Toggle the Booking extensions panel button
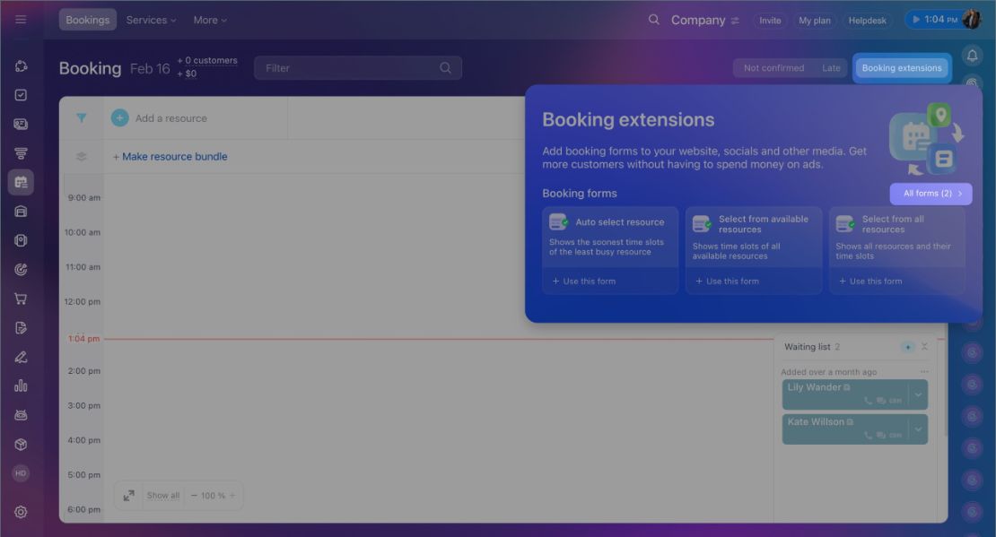Image resolution: width=996 pixels, height=537 pixels. (902, 68)
